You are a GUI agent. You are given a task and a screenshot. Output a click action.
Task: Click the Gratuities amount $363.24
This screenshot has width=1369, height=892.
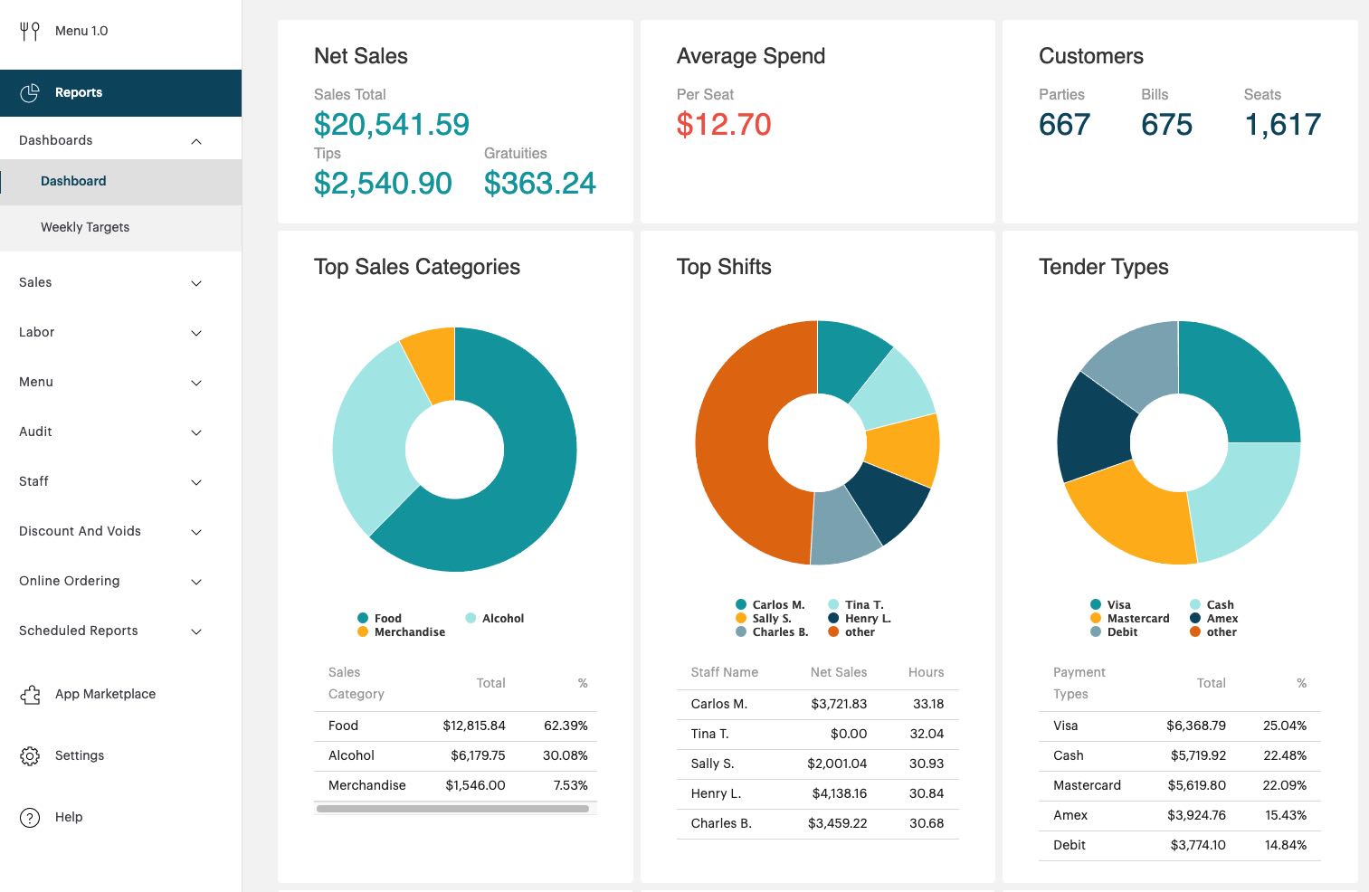point(540,183)
